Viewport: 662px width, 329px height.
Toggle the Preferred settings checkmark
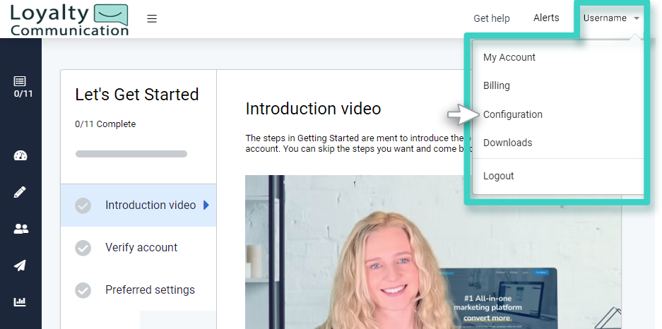click(83, 290)
